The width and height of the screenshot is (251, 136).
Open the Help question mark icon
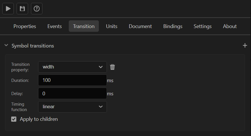[37, 9]
